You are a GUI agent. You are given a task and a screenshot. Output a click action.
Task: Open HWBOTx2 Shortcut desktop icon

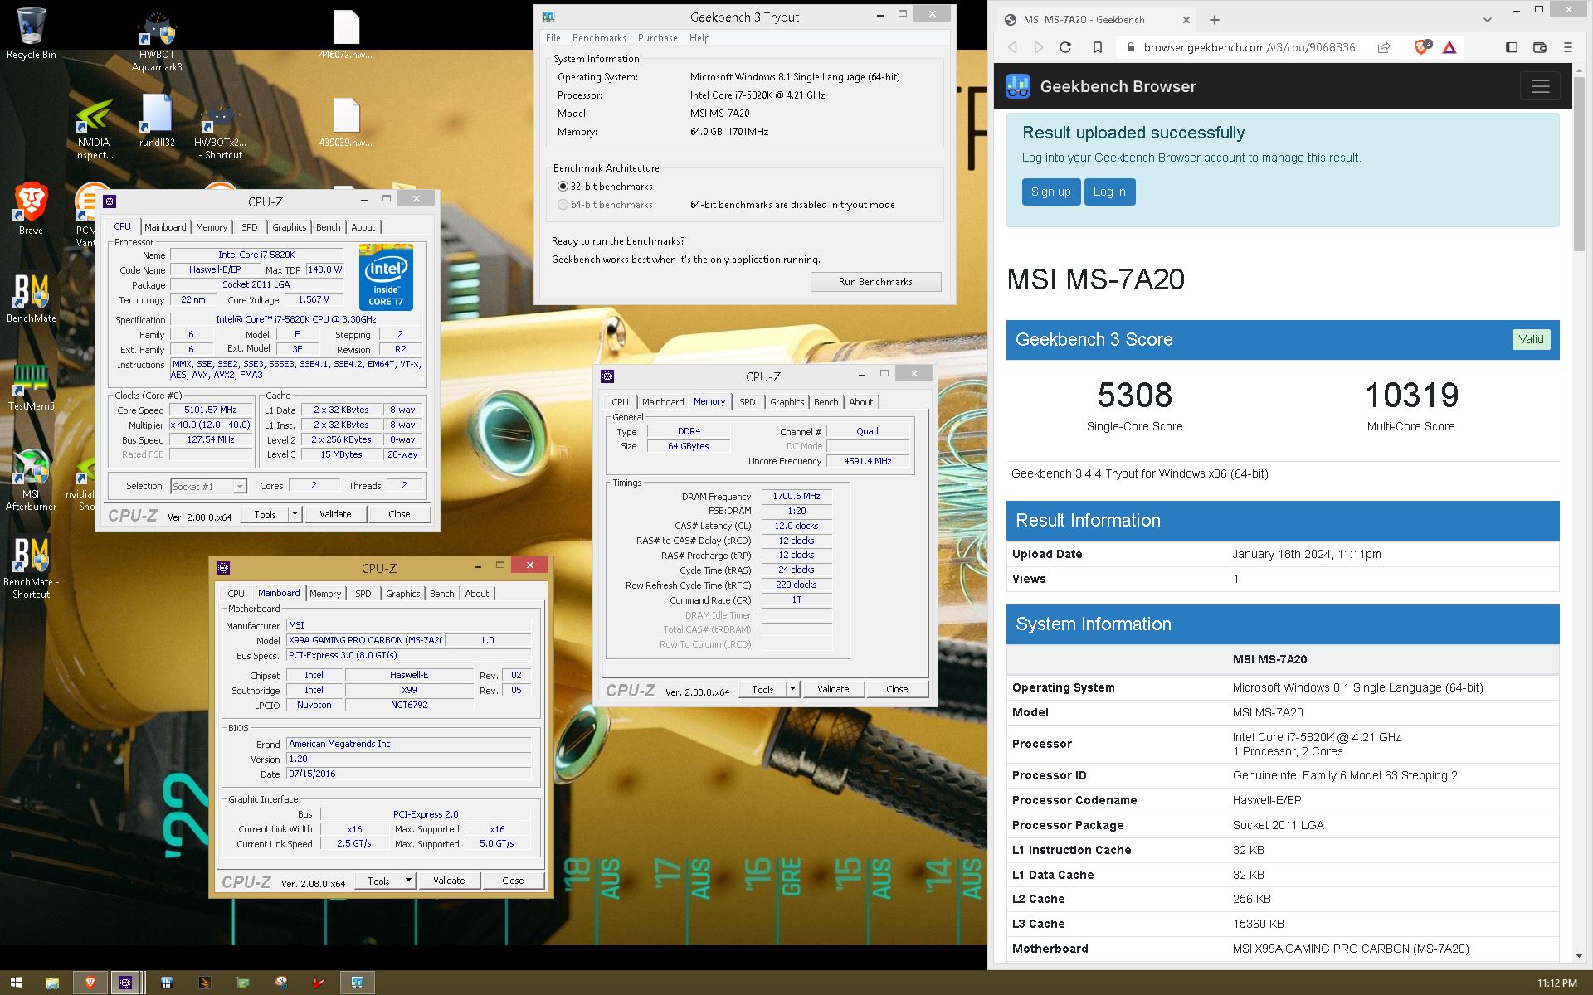pos(220,130)
